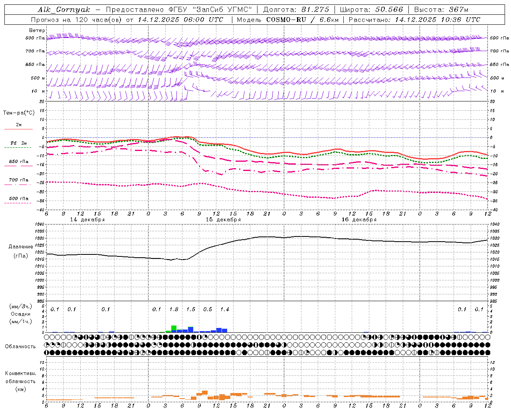511x409 pixels.
Task: Click the Модель COSMO-RU / 6.6км label
Action: coord(287,20)
